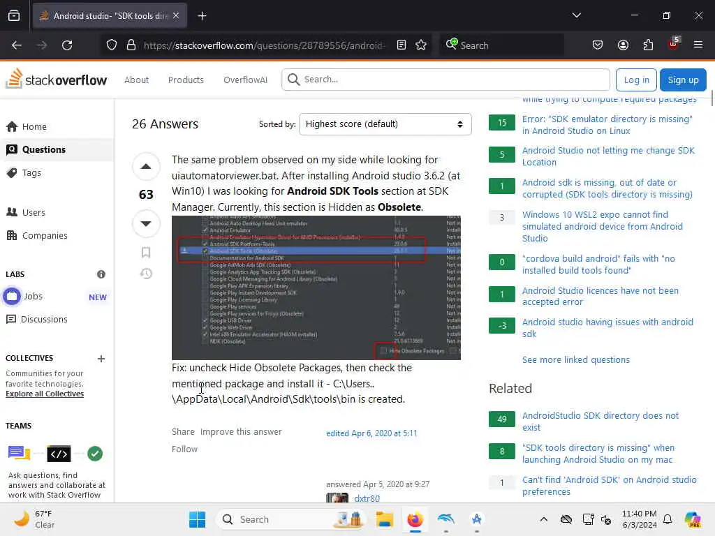715x536 pixels.
Task: Click Firefox icon in taskbar
Action: (x=415, y=519)
